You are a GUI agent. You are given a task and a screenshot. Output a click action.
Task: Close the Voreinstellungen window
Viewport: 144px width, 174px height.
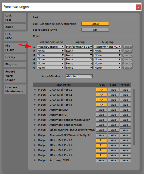138,7
